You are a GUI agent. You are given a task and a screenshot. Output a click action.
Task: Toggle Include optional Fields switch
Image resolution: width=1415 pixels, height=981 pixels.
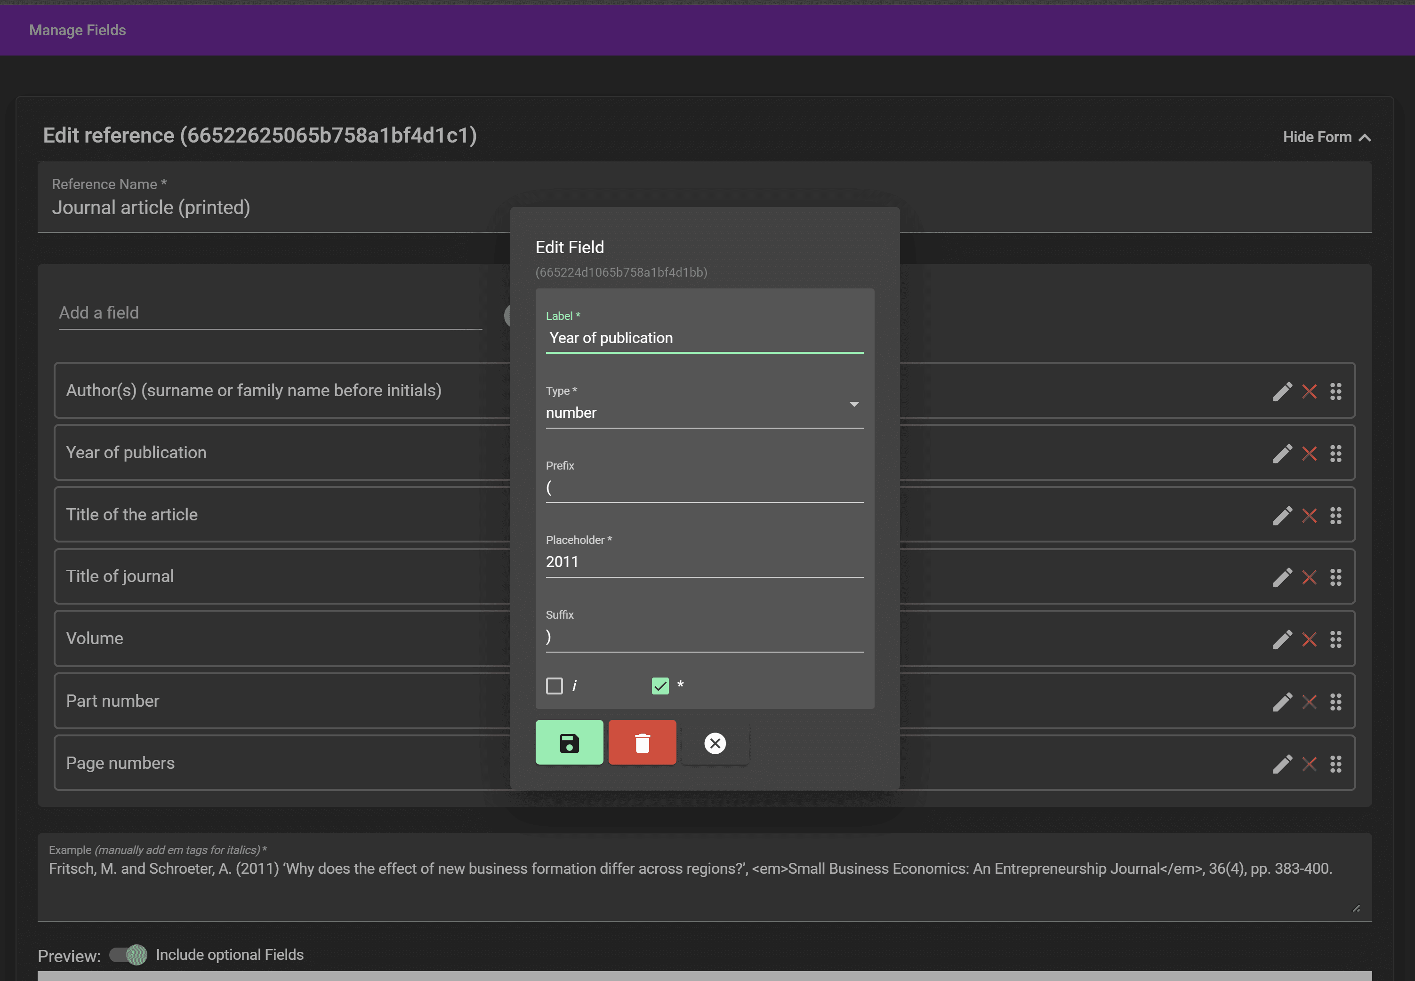[129, 955]
